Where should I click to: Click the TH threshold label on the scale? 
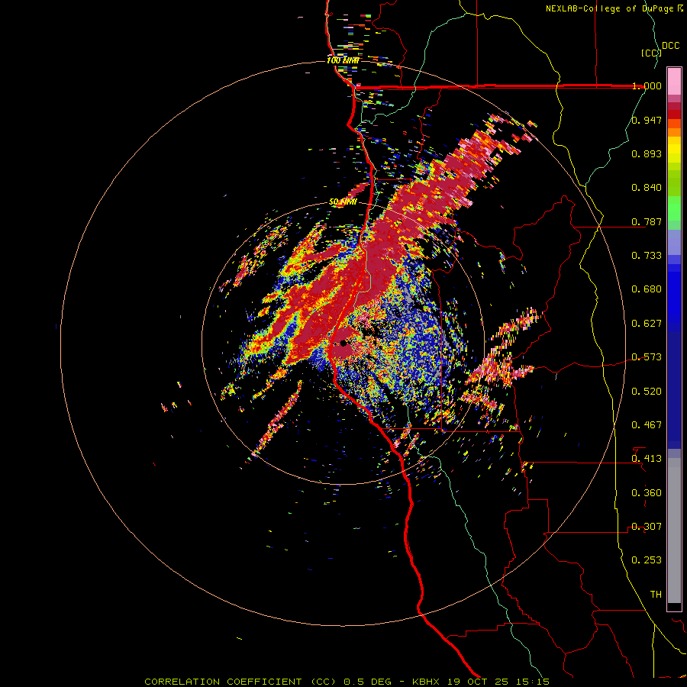coord(656,595)
